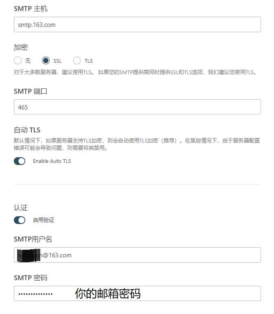This screenshot has width=274, height=314.
Task: Click the "Enable Auto TLS" label text
Action: coord(52,161)
